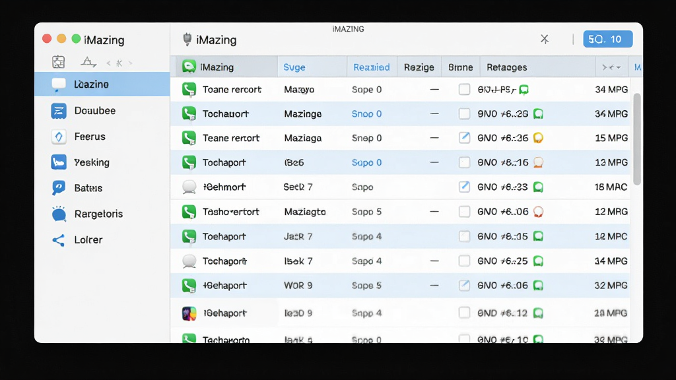The height and width of the screenshot is (380, 676).
Task: Click phone icon of Toane rercort row
Action: [189, 89]
